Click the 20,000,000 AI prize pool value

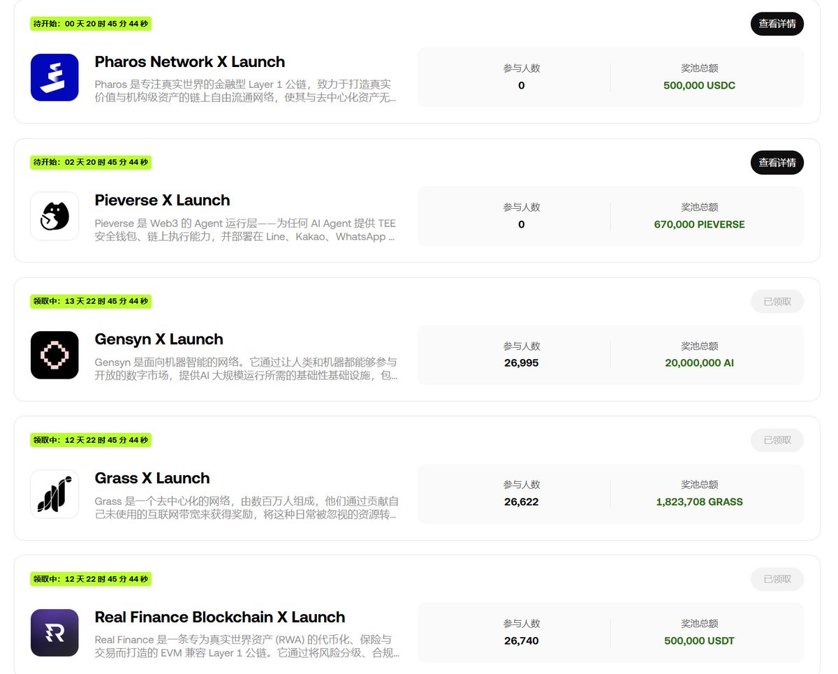point(699,363)
